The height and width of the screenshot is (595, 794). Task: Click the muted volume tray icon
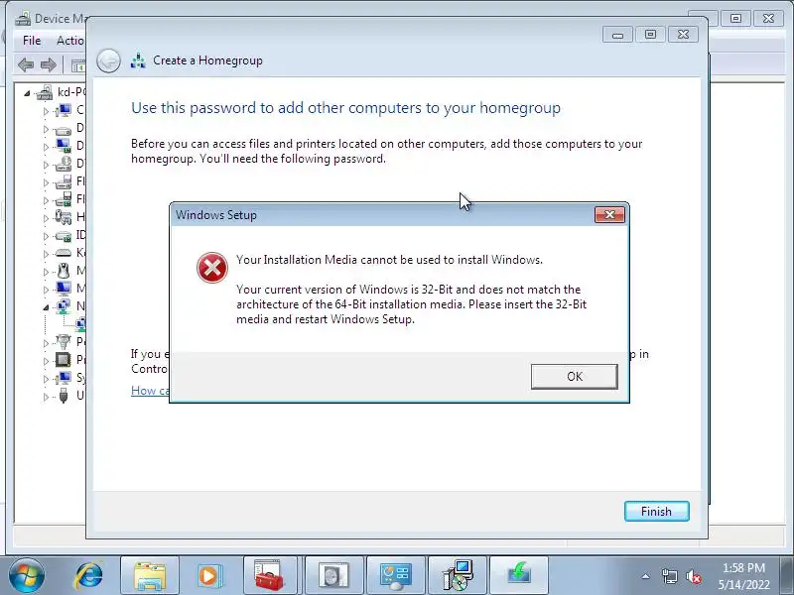tap(693, 576)
